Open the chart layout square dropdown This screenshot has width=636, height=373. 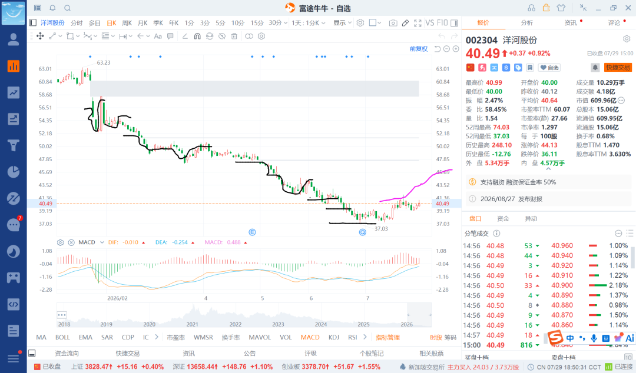375,23
